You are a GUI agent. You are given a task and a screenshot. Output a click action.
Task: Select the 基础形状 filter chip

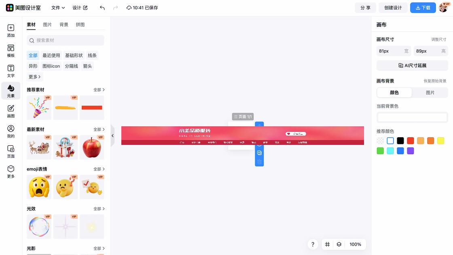point(74,55)
